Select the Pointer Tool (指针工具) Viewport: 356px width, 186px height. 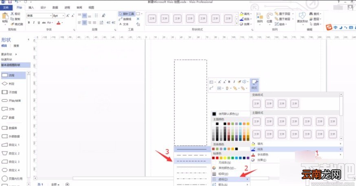pyautogui.click(x=126, y=14)
